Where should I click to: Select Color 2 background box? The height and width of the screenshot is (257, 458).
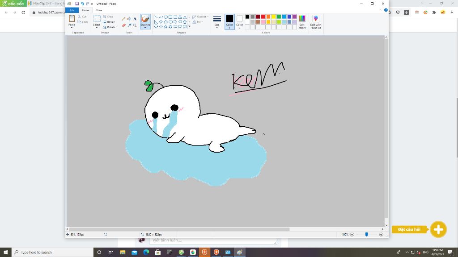coord(240,22)
